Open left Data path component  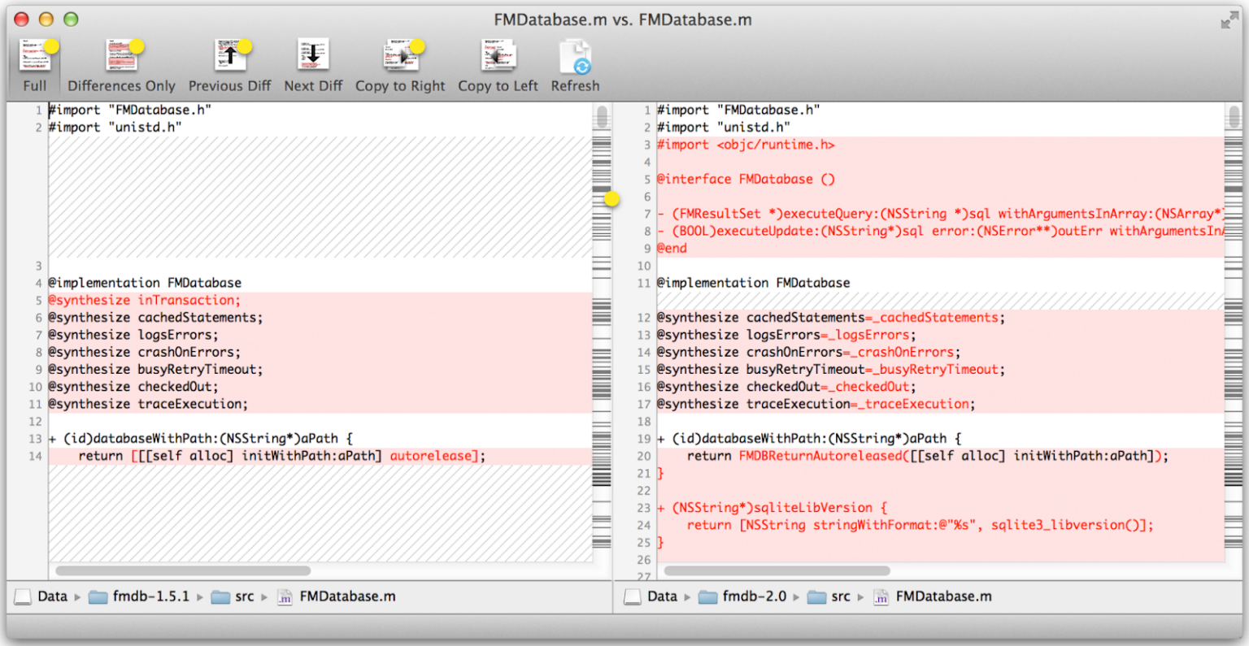click(52, 596)
